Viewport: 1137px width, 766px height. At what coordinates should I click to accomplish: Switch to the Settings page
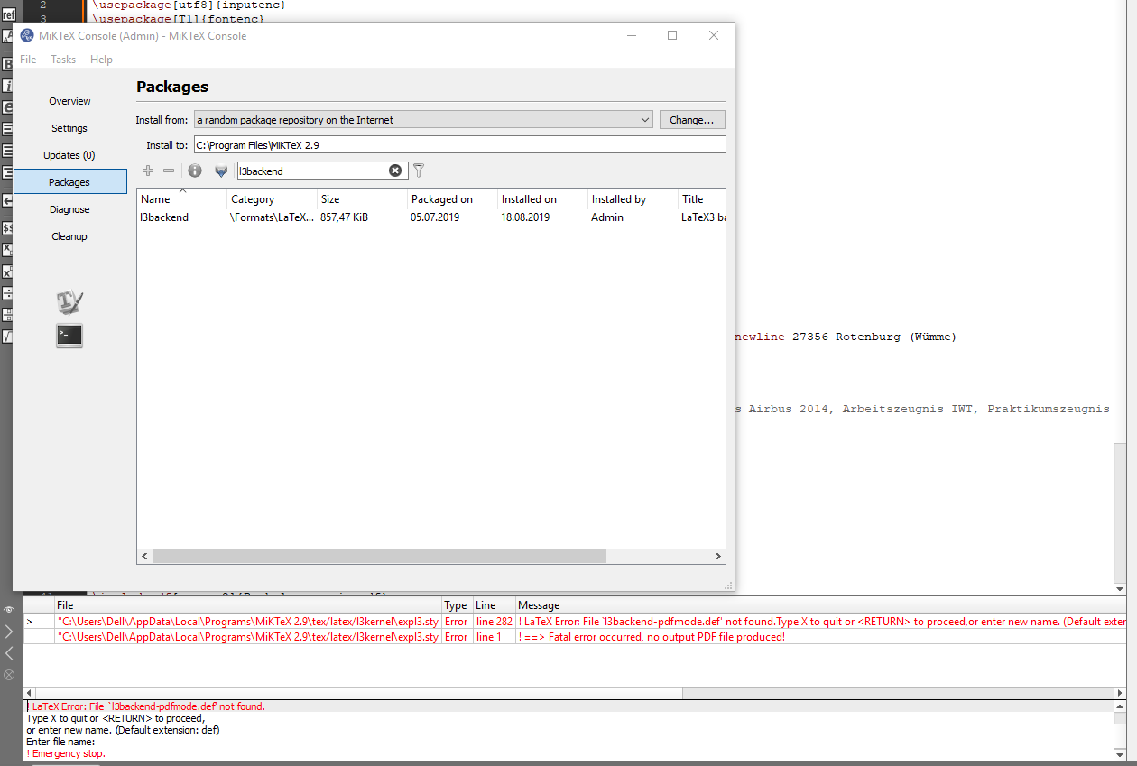69,128
